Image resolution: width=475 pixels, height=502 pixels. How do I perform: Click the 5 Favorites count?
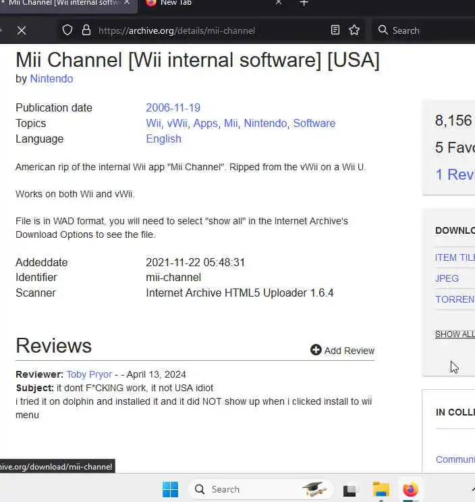[x=455, y=147]
